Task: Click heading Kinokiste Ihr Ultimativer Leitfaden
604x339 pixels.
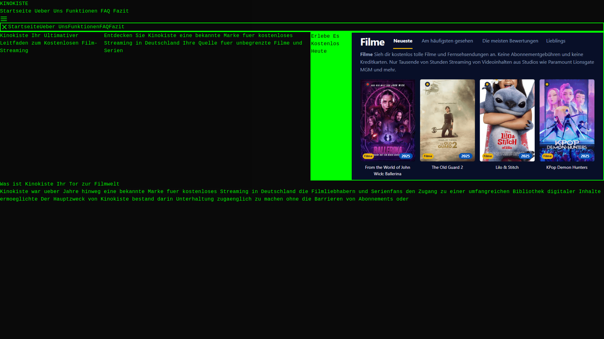Action: click(49, 43)
